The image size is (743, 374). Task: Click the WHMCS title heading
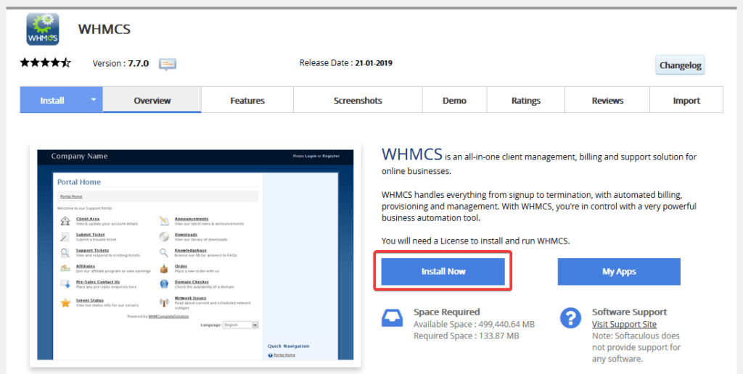pos(104,29)
